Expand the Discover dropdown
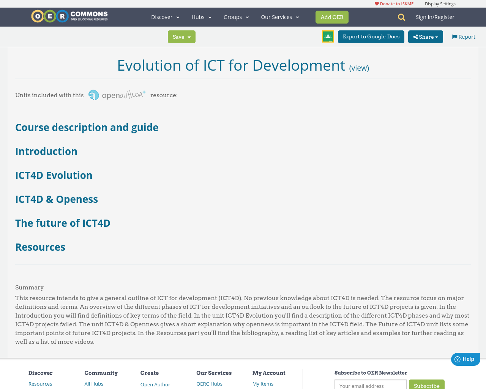The width and height of the screenshot is (486, 389). point(165,16)
